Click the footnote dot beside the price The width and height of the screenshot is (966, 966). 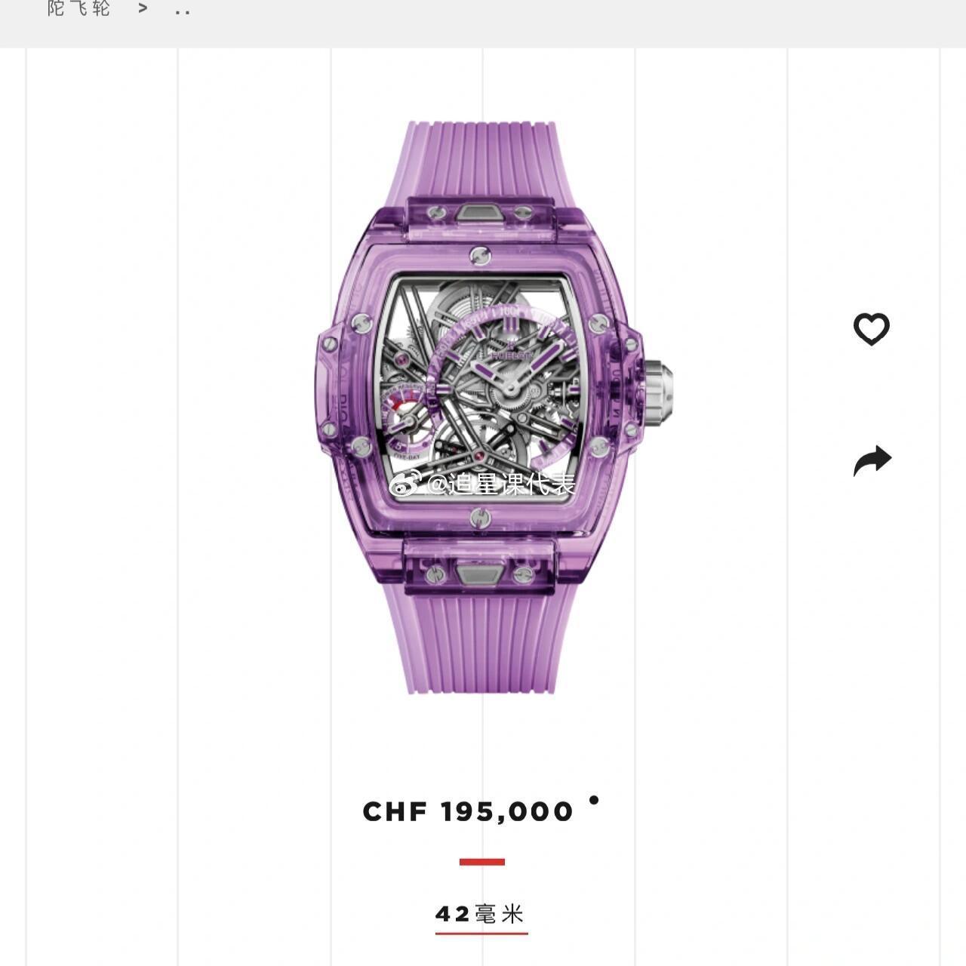click(x=594, y=800)
